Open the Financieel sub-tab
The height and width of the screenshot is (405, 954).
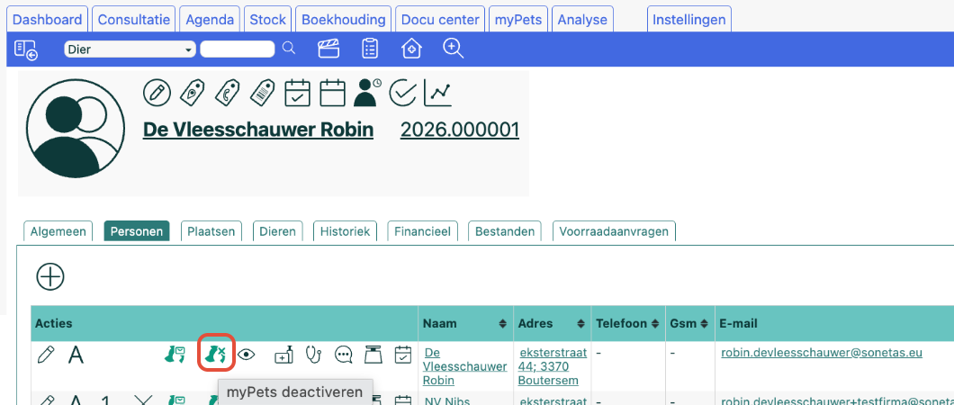coord(422,231)
